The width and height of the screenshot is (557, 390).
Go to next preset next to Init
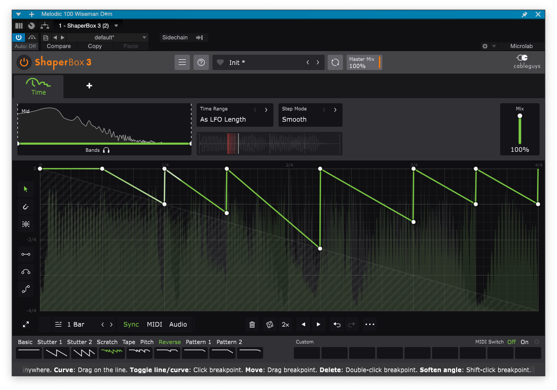pos(318,62)
